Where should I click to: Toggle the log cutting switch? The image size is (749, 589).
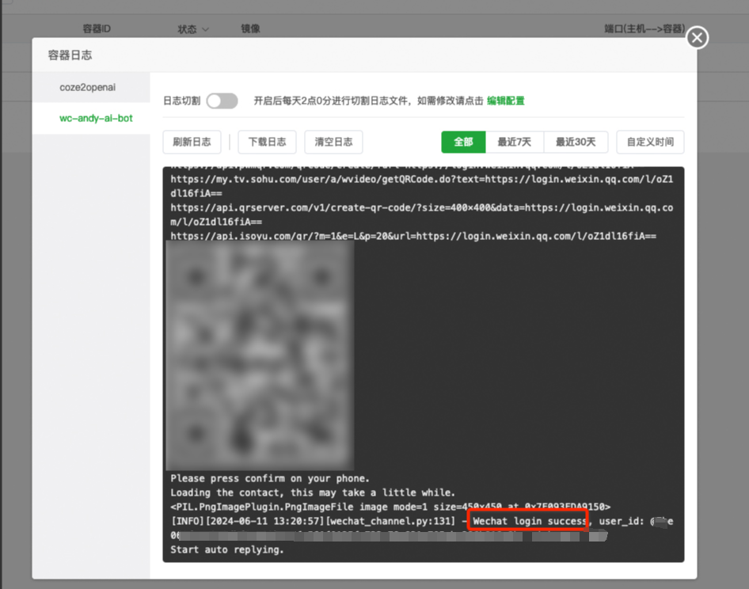click(x=222, y=101)
